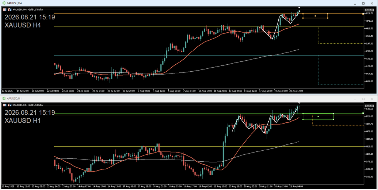Click the '3 Aug 04:00' time axis label
The width and height of the screenshot is (378, 190).
pos(144,91)
